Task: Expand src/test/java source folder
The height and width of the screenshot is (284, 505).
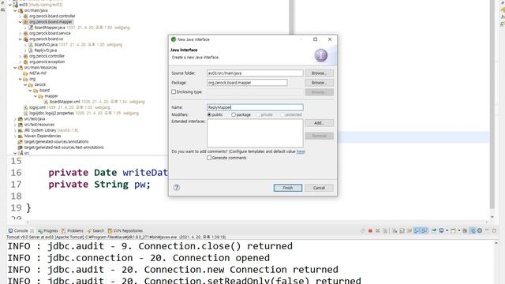Action: [15, 119]
